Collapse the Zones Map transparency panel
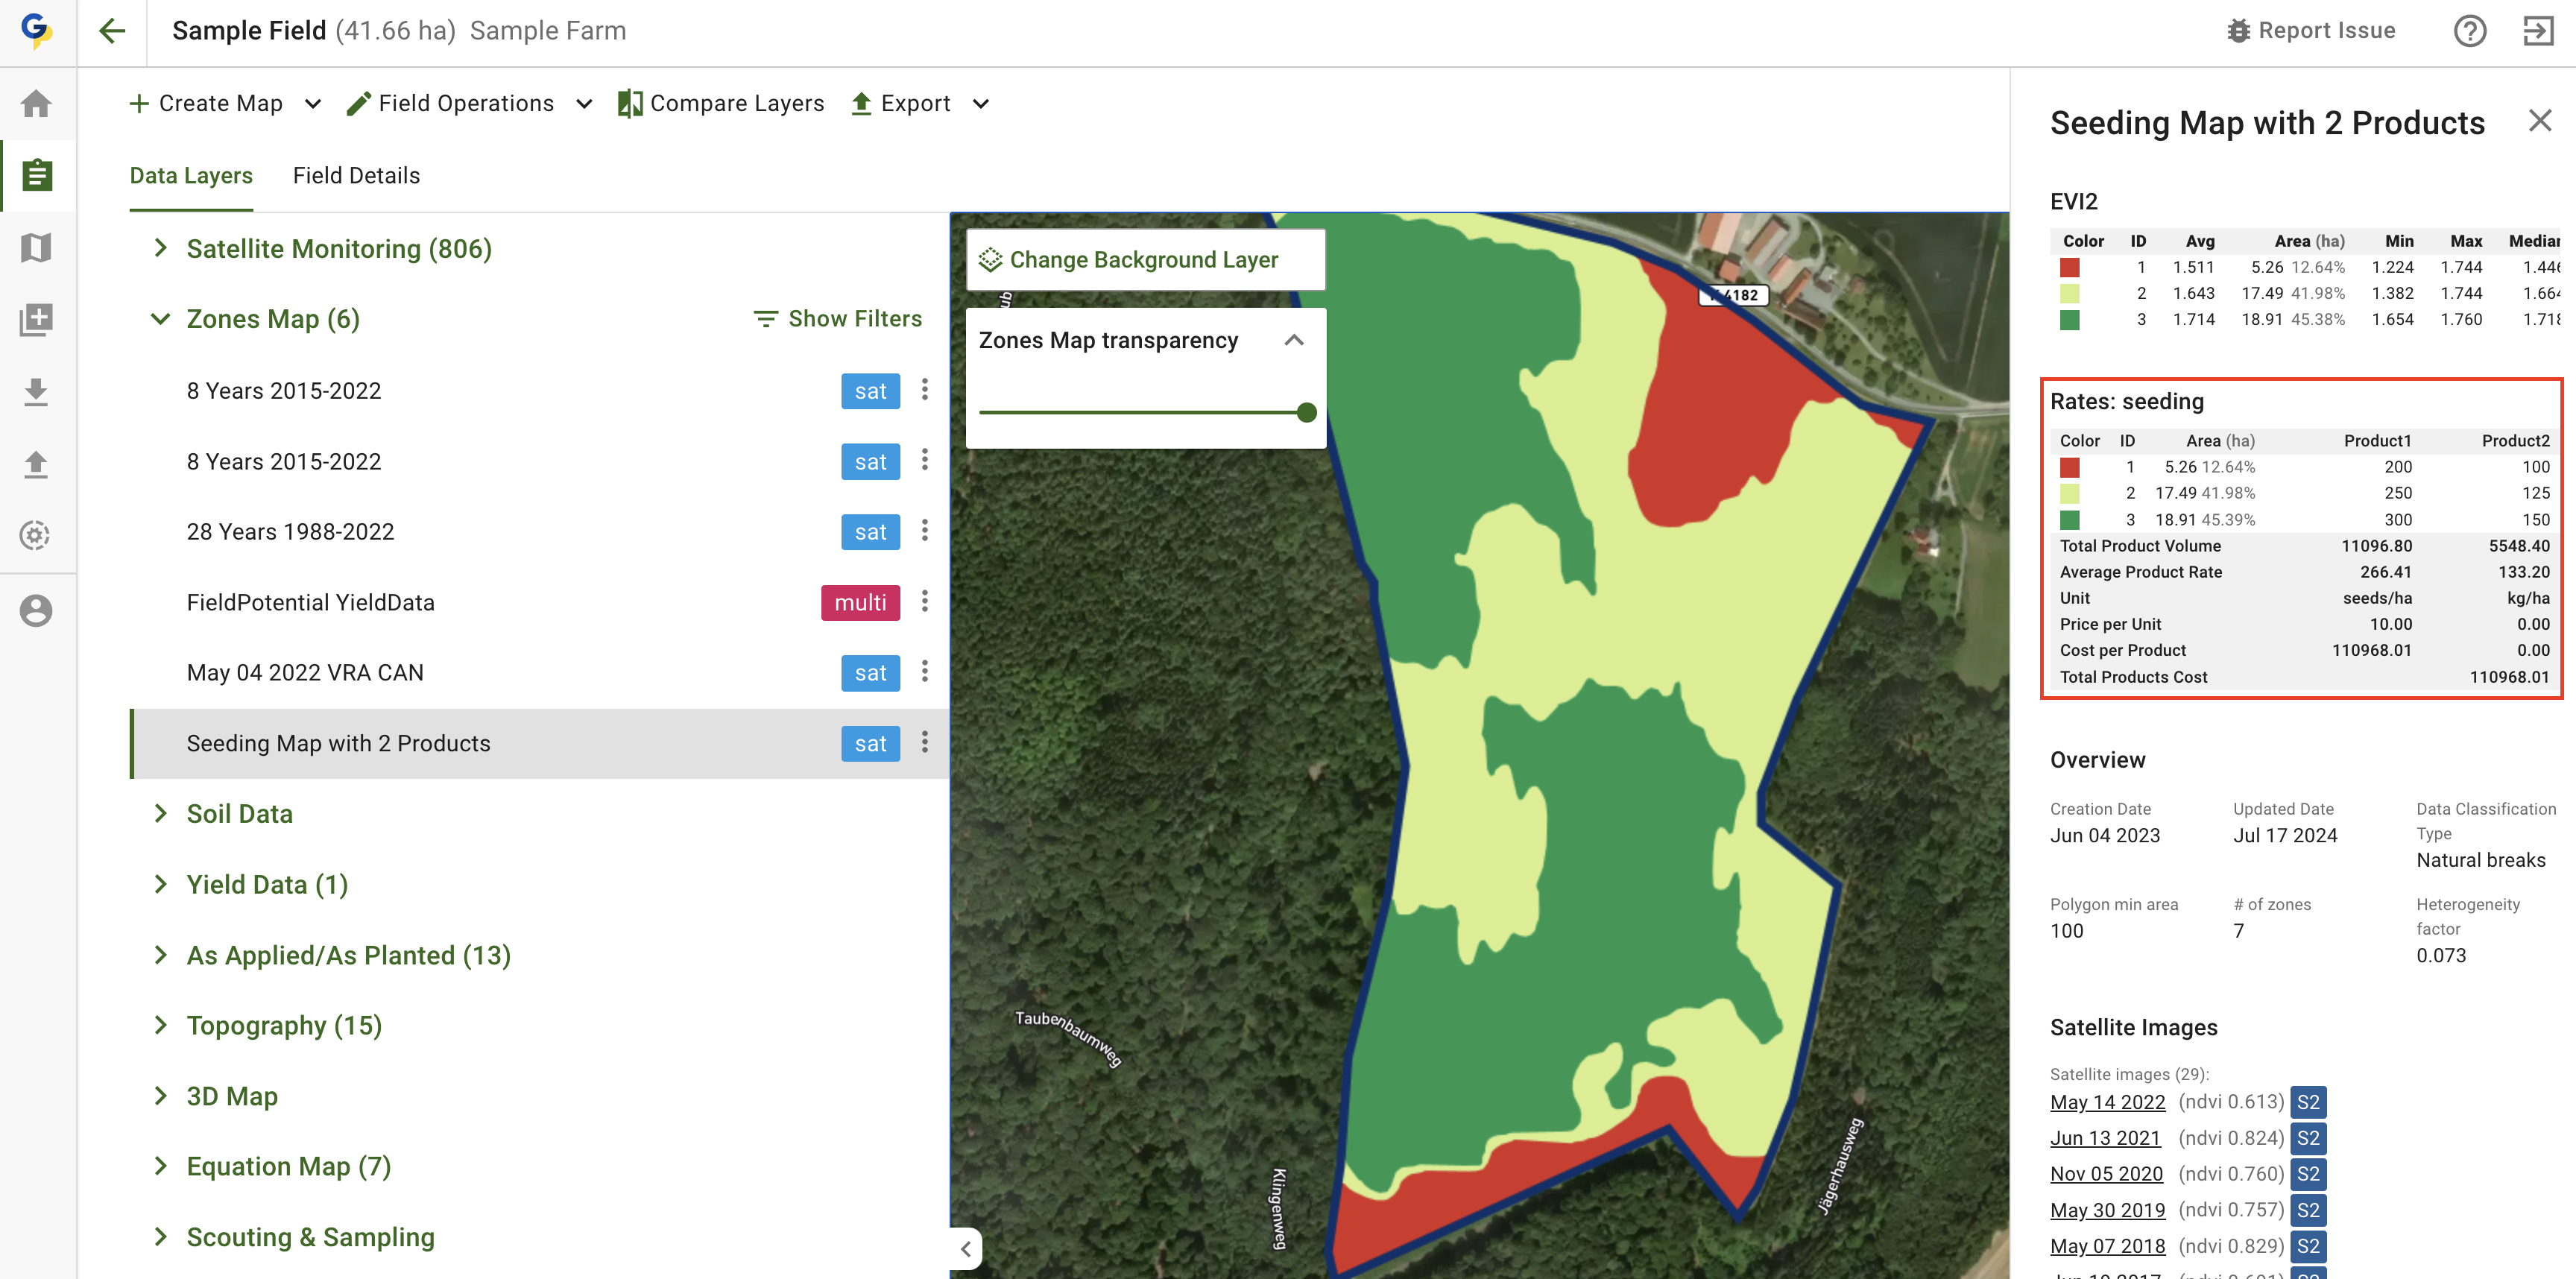 1293,340
